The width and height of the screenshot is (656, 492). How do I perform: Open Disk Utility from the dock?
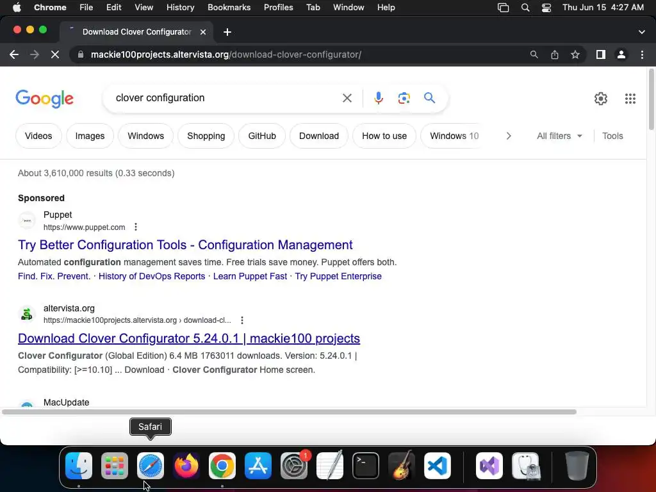point(525,465)
